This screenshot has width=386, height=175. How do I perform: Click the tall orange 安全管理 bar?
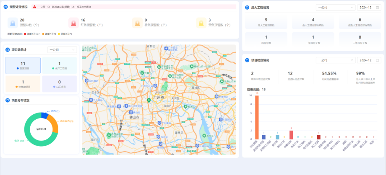tap(257, 117)
